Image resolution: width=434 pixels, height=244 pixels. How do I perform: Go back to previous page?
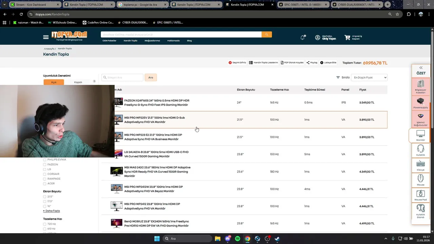tap(5, 14)
